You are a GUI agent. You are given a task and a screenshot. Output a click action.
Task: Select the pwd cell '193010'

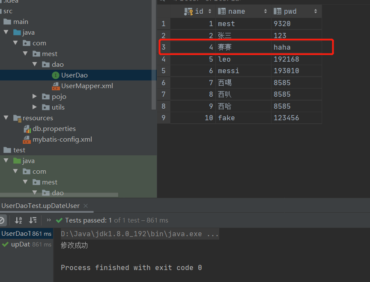tap(296, 71)
